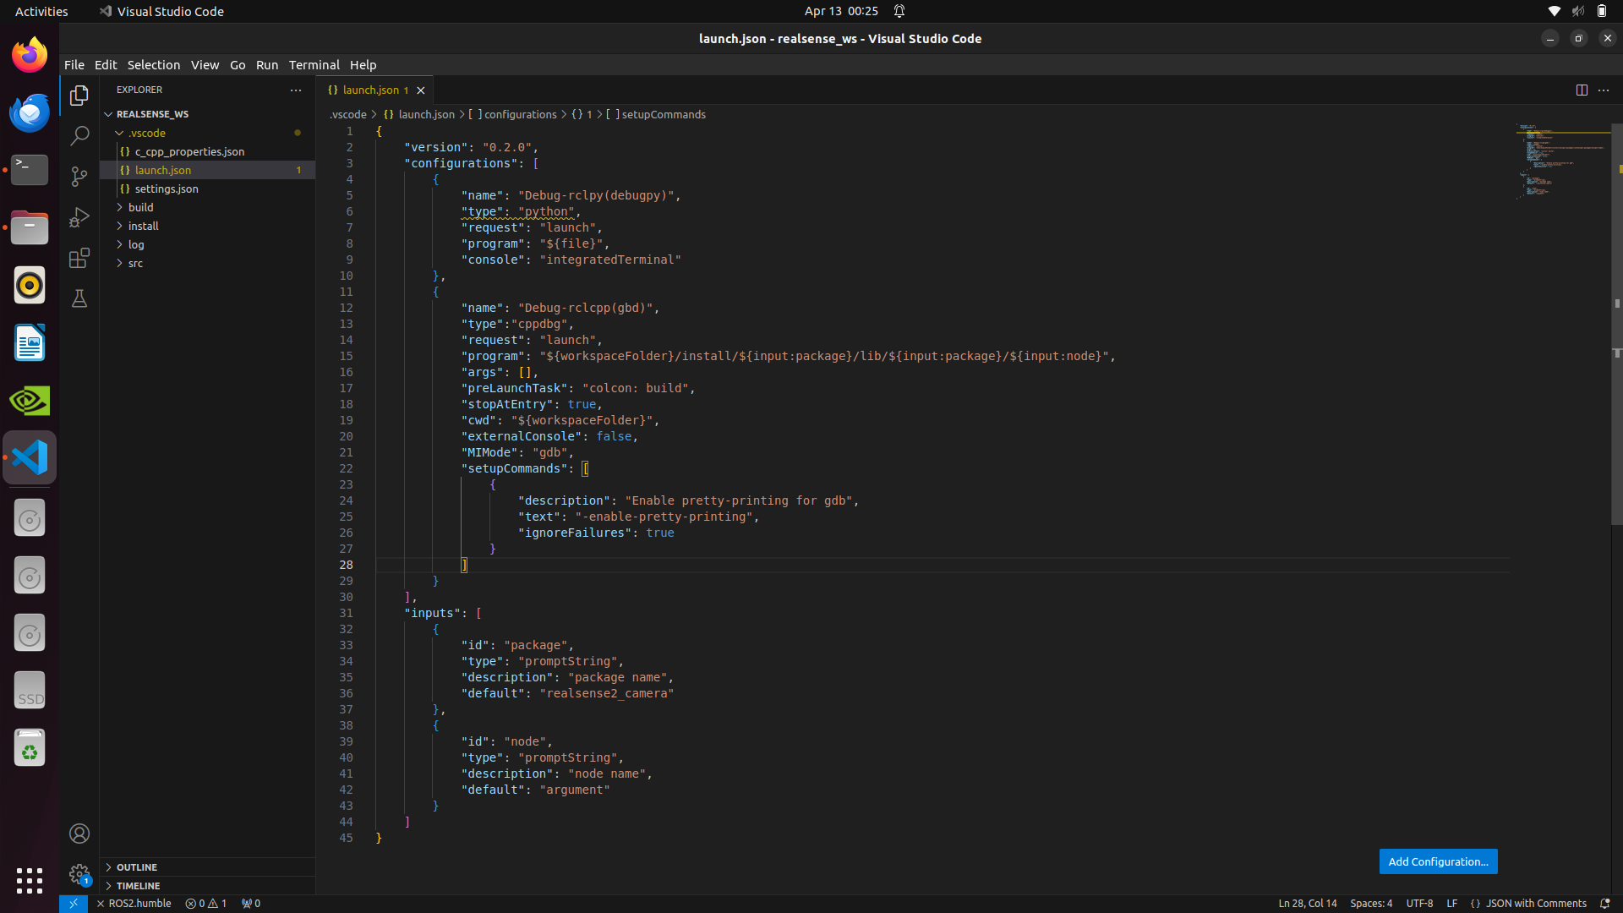The width and height of the screenshot is (1623, 913).
Task: Click the editor vertical scrollbar
Action: 1617,325
